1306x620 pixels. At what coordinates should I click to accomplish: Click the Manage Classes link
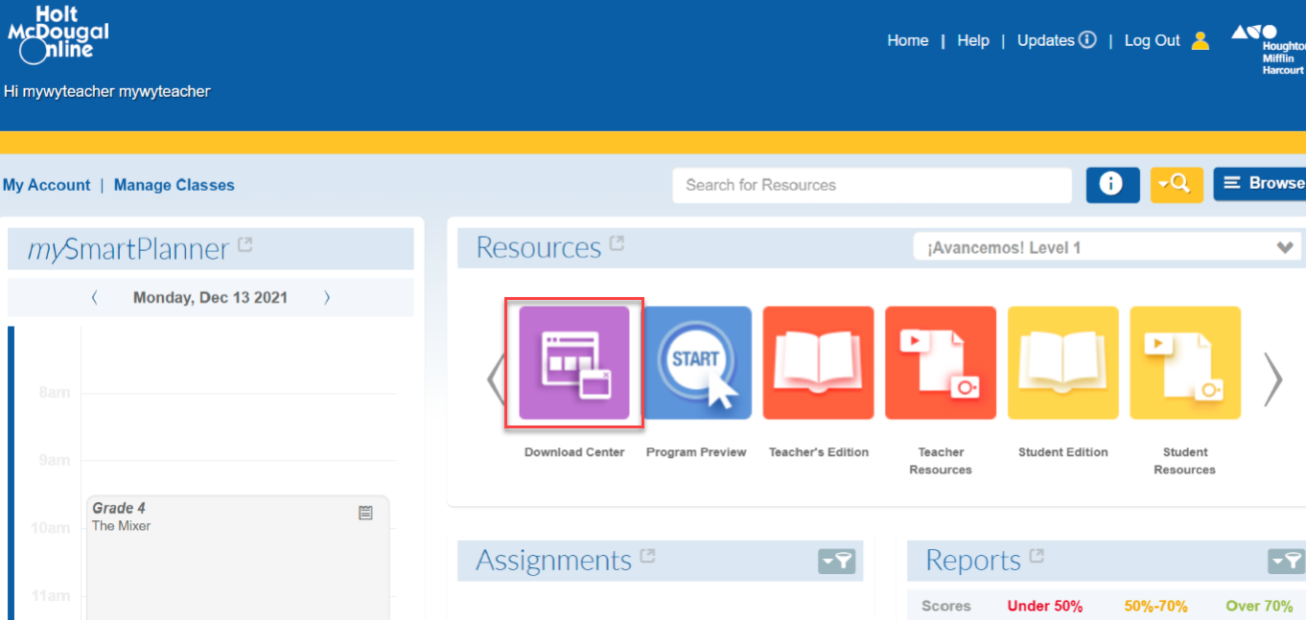coord(174,184)
